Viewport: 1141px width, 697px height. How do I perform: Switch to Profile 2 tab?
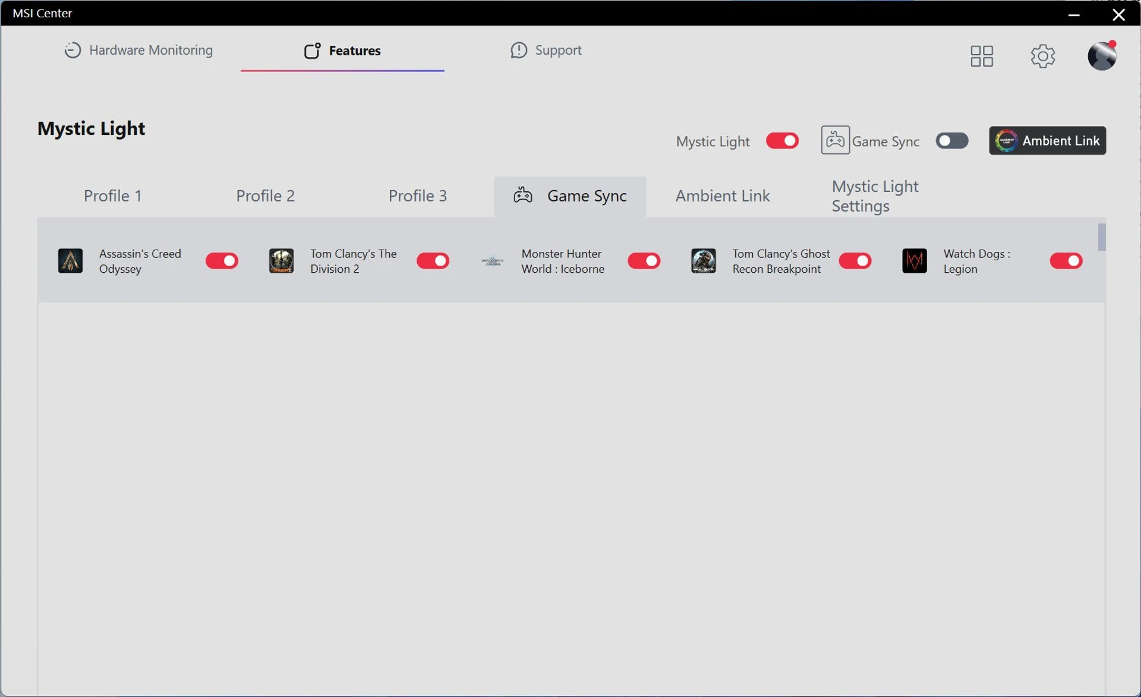click(x=265, y=196)
